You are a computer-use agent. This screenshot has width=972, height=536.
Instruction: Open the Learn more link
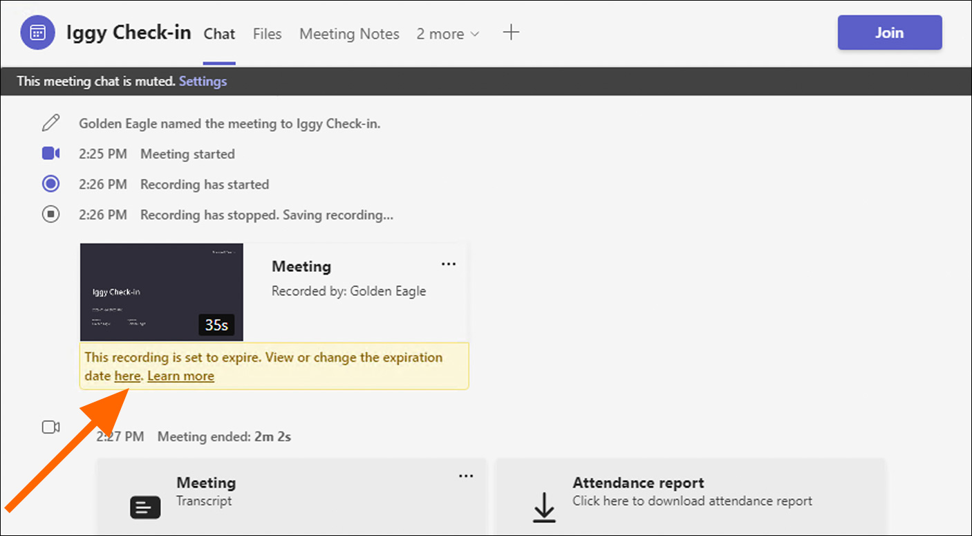[180, 376]
